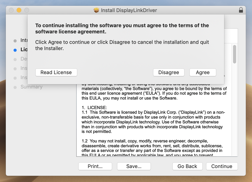
Task: Click the '1. LICENSE:' heading text
Action: coord(94,108)
